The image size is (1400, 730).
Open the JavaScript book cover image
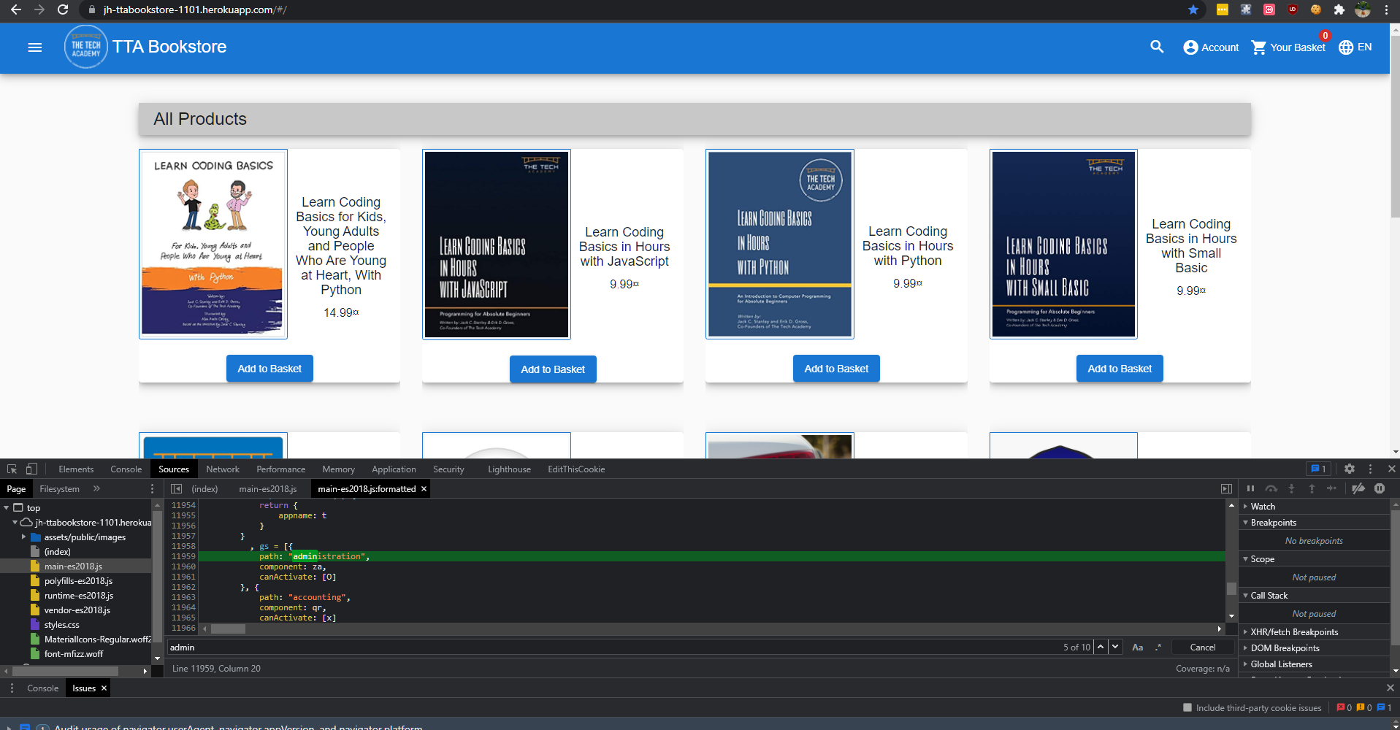pos(497,244)
